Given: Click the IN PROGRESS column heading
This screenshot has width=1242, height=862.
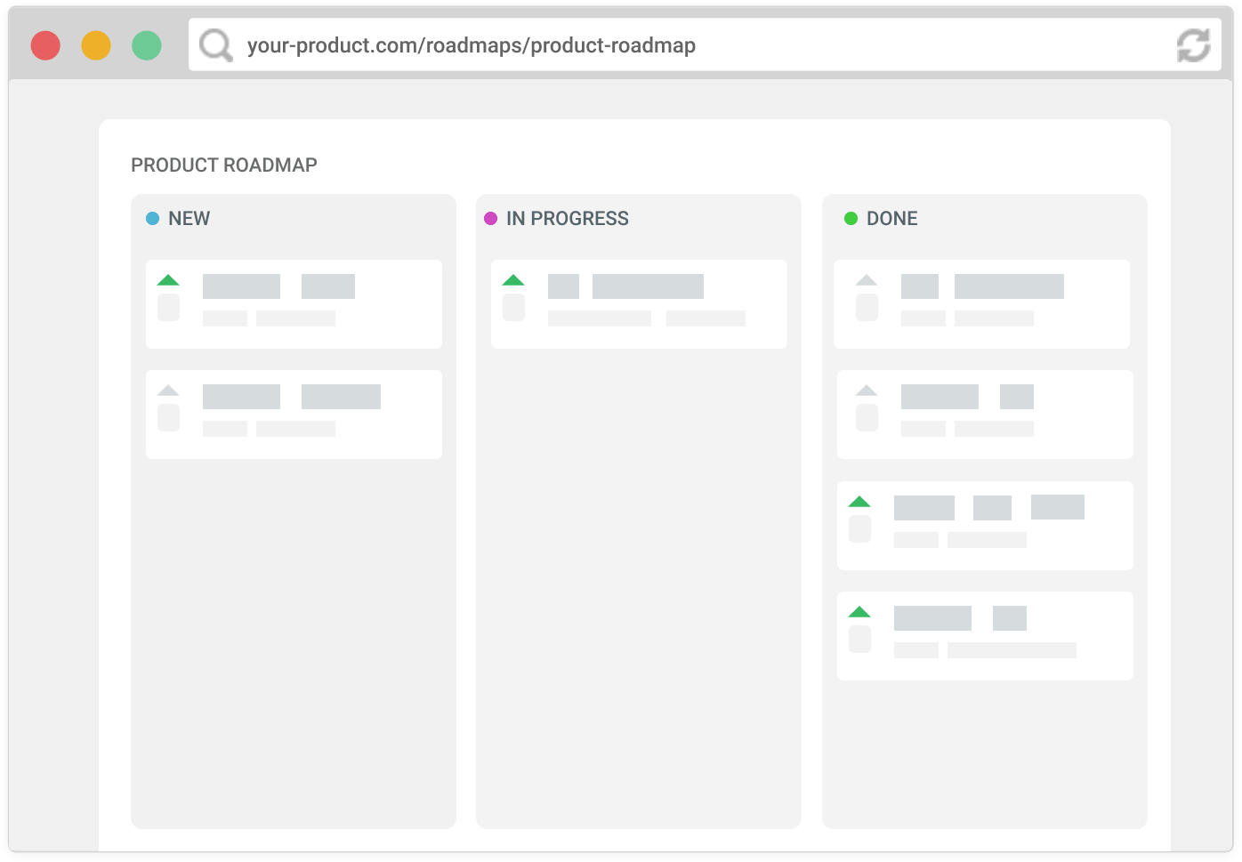Looking at the screenshot, I should (568, 219).
